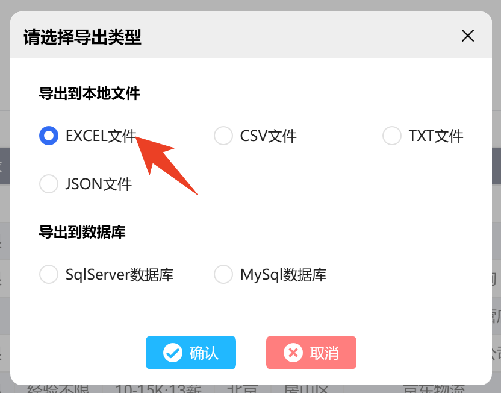
Task: Click the checkmark icon inside 确认 button
Action: (x=173, y=353)
